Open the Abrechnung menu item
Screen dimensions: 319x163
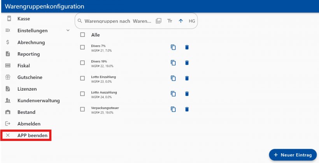click(x=31, y=42)
